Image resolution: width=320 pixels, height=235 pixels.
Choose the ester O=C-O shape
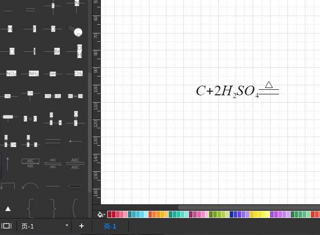tap(31, 141)
